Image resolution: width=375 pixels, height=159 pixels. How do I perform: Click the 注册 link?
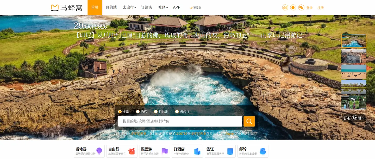[321, 8]
